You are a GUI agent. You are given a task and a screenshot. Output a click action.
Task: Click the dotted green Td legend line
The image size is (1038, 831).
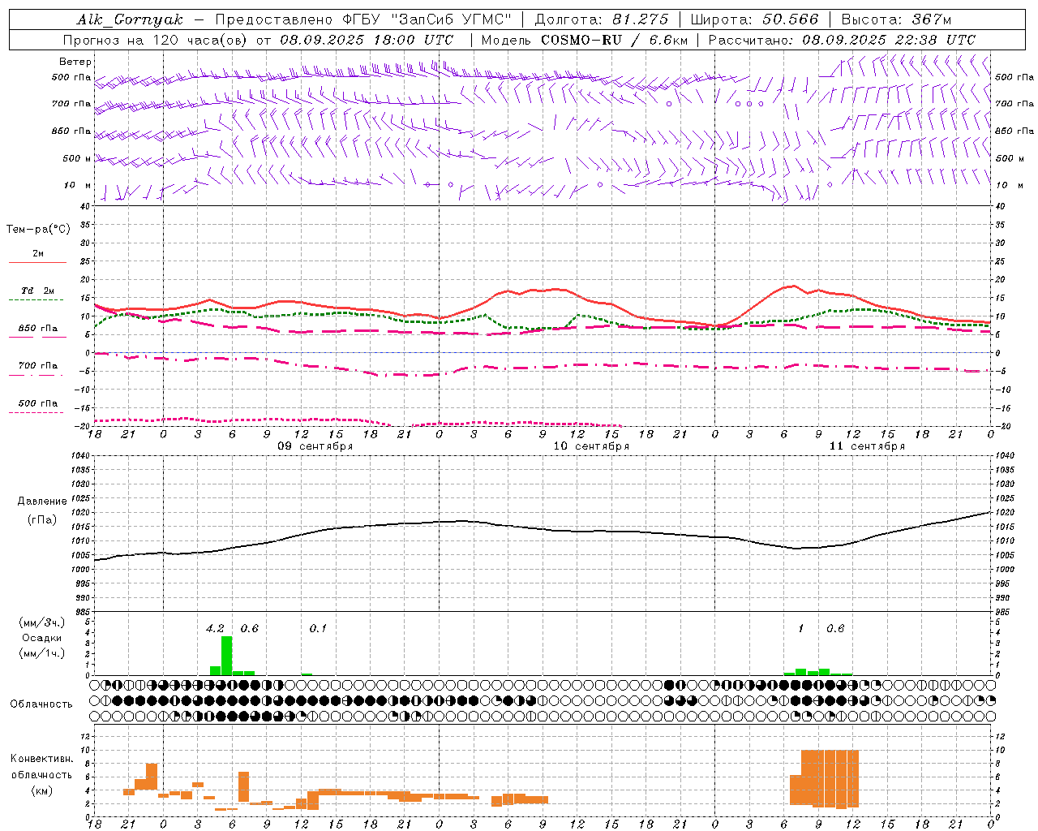point(36,300)
